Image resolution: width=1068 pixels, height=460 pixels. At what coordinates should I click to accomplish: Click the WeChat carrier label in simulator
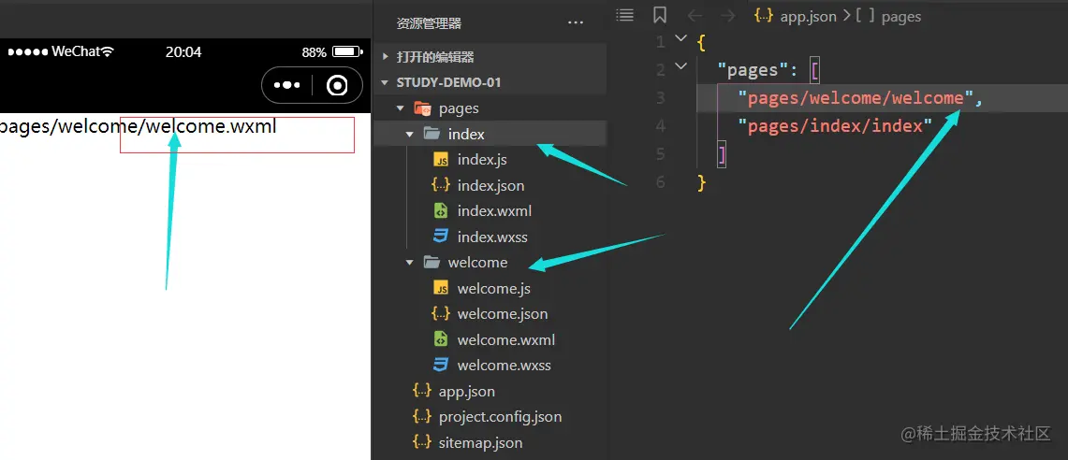76,51
